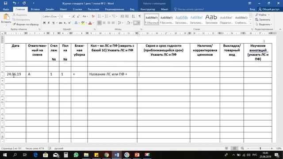The image size is (283, 159).
Task: Adjust the zoom slider in status bar
Action: 260,148
